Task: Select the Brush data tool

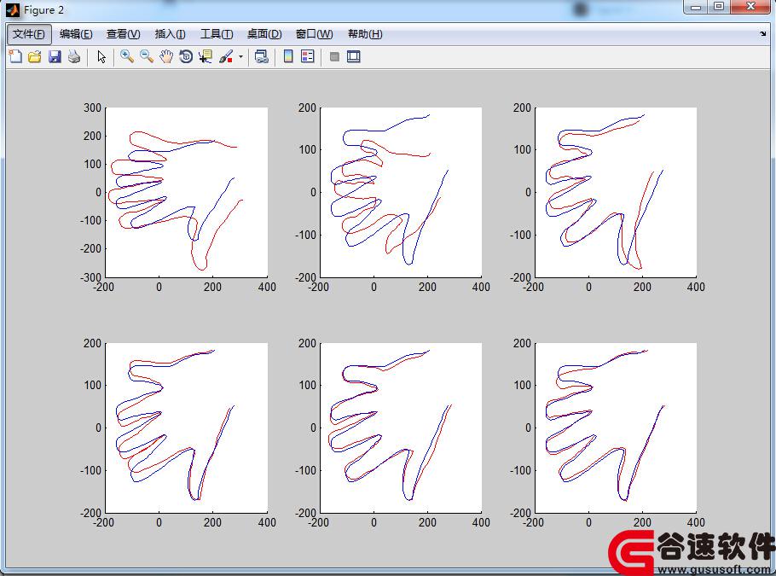Action: point(226,56)
